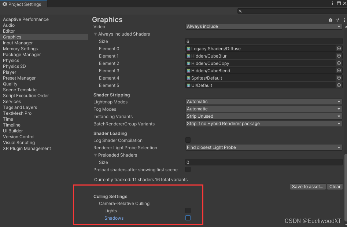Open Physics 2D settings
The width and height of the screenshot is (347, 227).
click(x=14, y=66)
